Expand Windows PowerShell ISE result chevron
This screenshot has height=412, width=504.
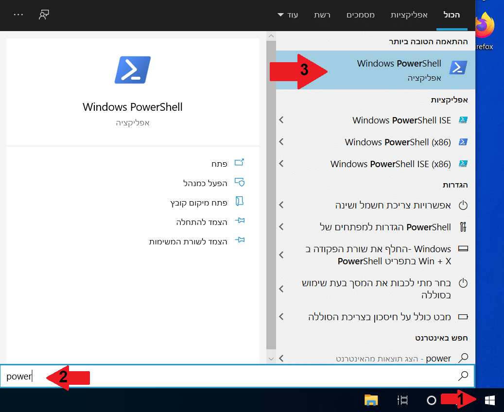pos(281,120)
